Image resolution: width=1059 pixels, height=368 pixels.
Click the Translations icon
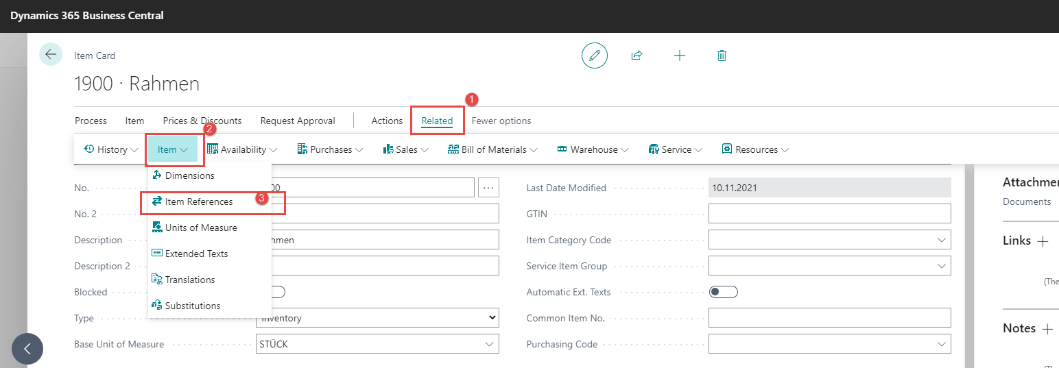point(157,280)
